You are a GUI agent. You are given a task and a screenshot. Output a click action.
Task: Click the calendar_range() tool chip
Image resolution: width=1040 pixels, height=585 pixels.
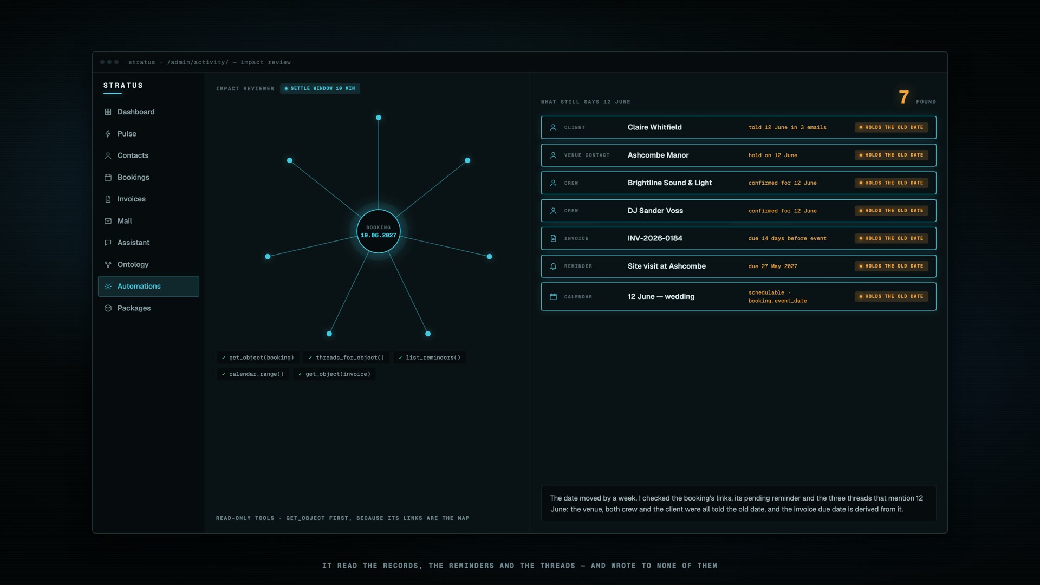[x=252, y=374]
